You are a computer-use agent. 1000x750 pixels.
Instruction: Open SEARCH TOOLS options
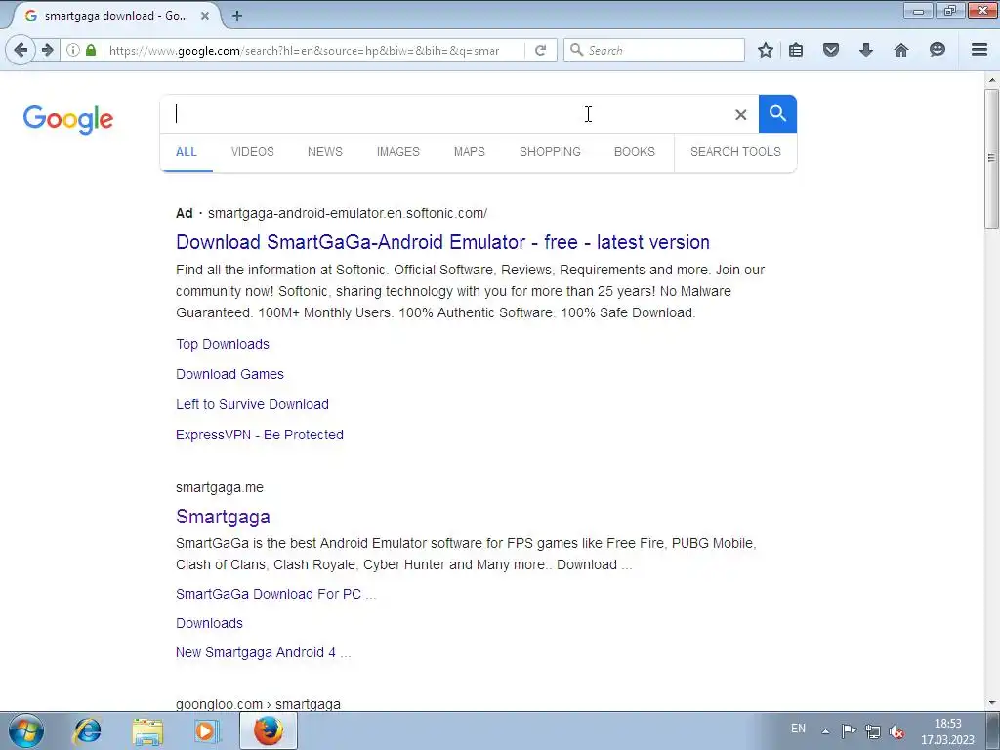pyautogui.click(x=735, y=152)
